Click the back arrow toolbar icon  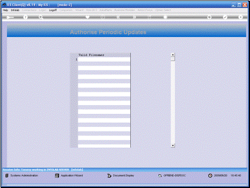point(10,17)
